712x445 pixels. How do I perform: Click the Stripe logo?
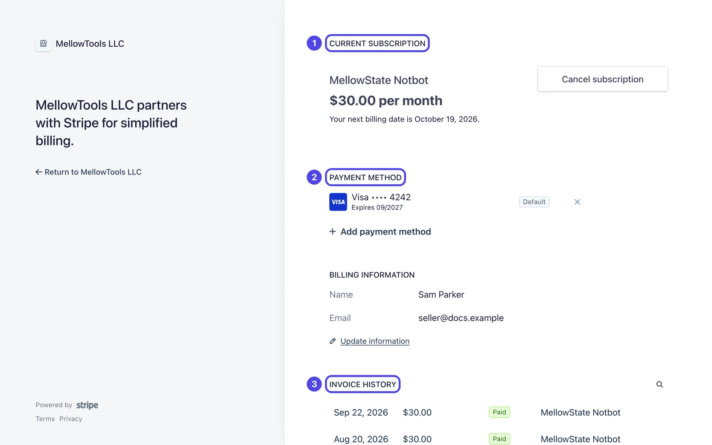(x=87, y=405)
